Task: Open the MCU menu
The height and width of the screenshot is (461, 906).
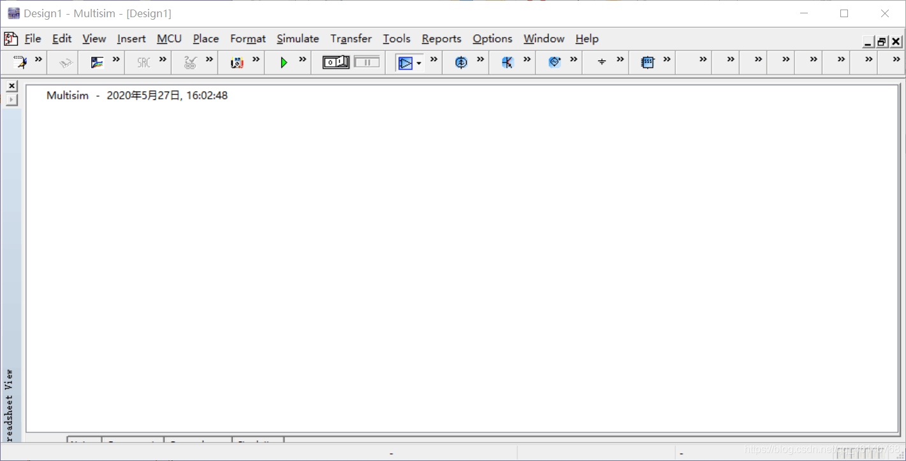Action: (x=169, y=39)
